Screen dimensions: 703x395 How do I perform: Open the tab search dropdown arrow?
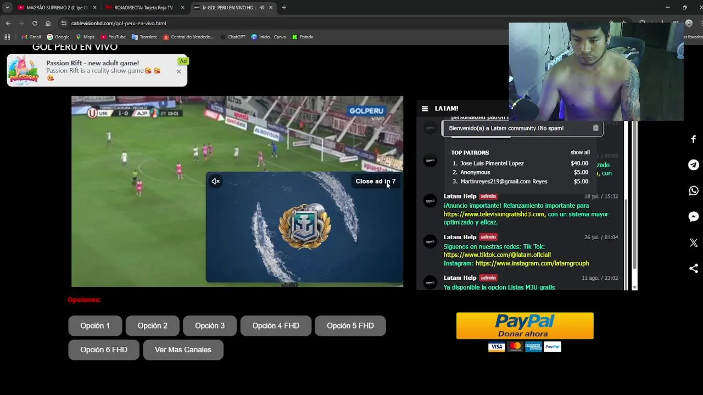click(7, 8)
